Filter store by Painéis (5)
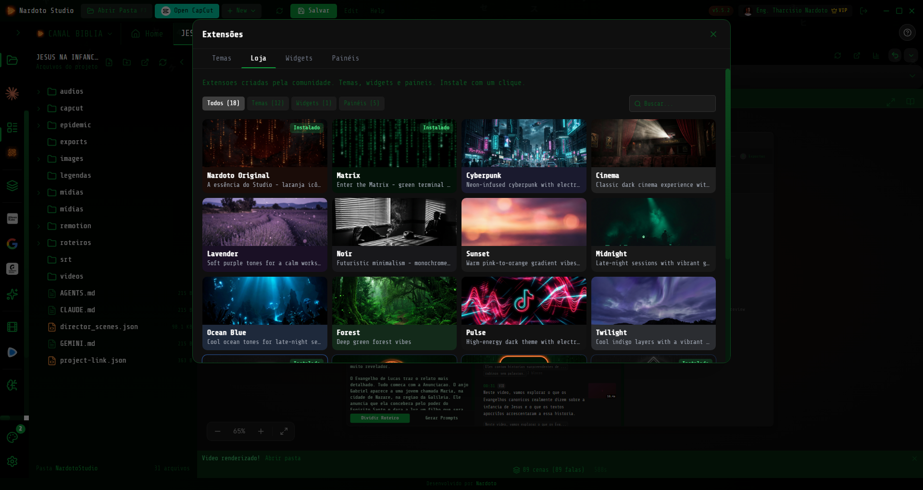This screenshot has height=490, width=923. point(362,103)
